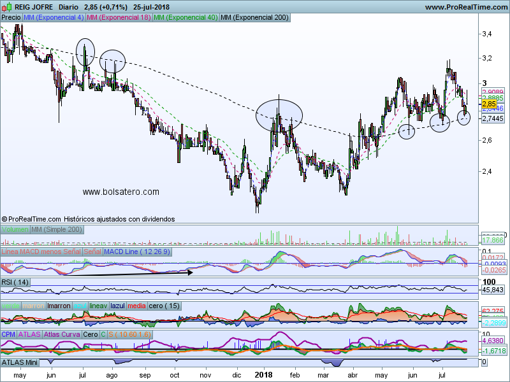This screenshot has height=382, width=510.
Task: Select the red 'media' series label
Action: pos(136,306)
